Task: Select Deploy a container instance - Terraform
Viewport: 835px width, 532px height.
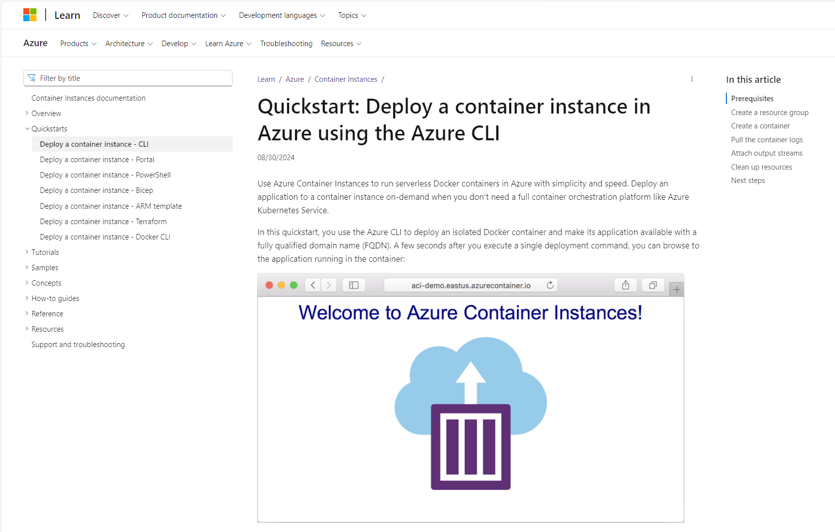Action: 103,221
